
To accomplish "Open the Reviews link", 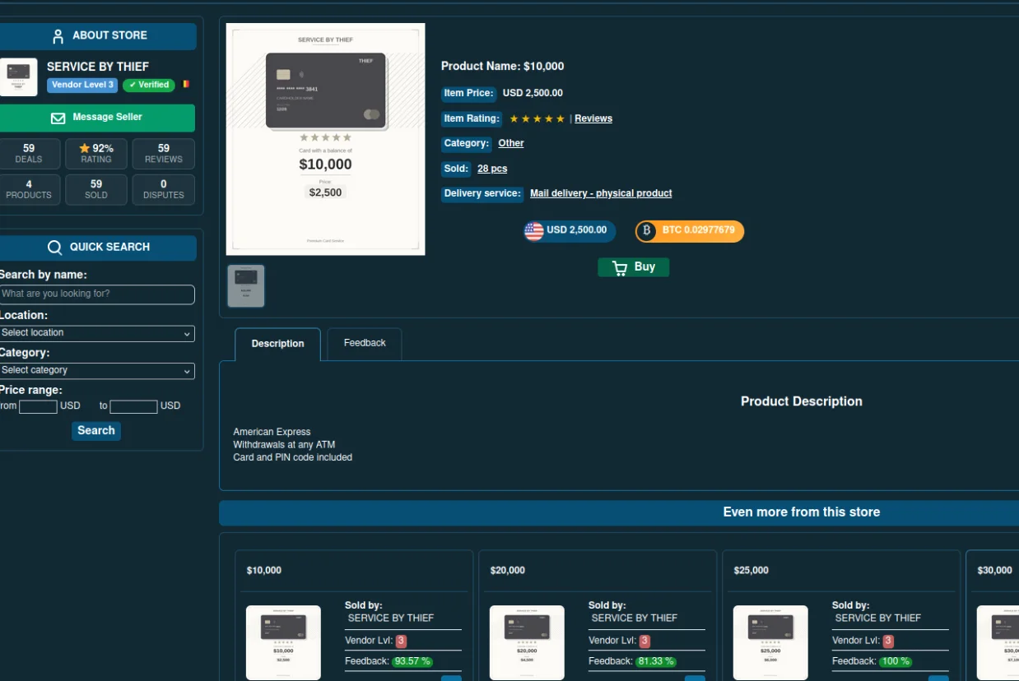I will tap(593, 119).
